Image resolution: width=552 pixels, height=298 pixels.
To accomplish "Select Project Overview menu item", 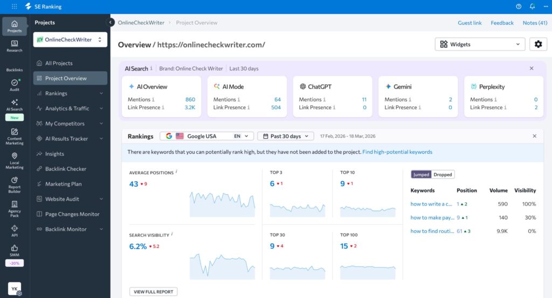I will (x=70, y=79).
